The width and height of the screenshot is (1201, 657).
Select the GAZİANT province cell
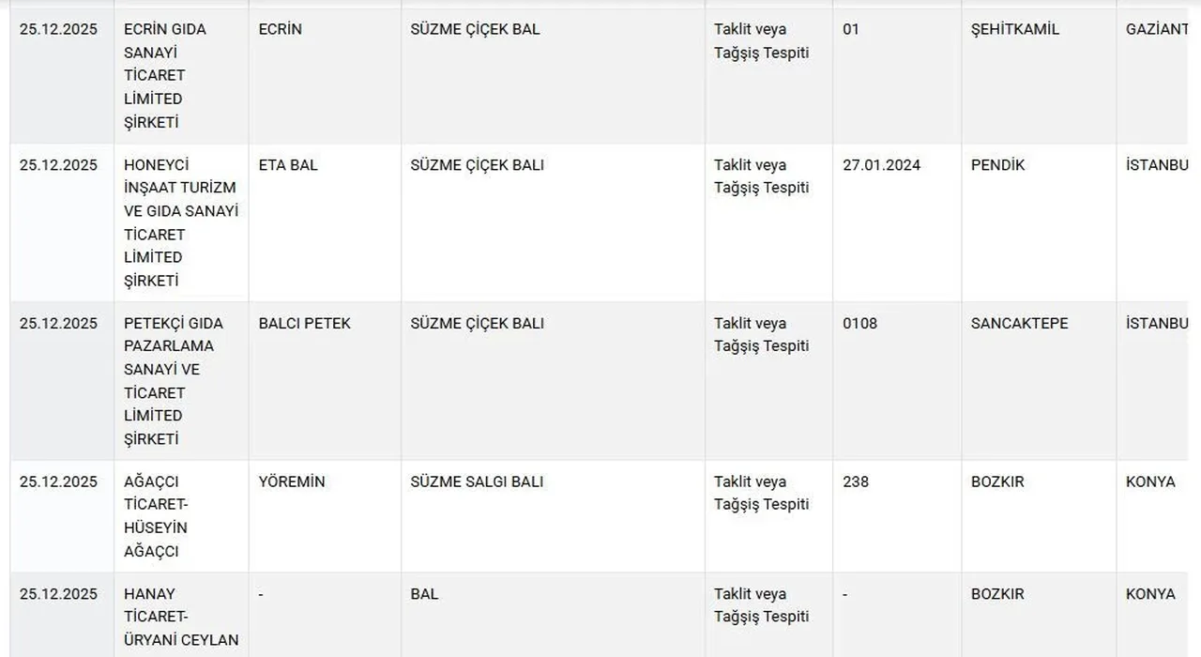tap(1156, 29)
